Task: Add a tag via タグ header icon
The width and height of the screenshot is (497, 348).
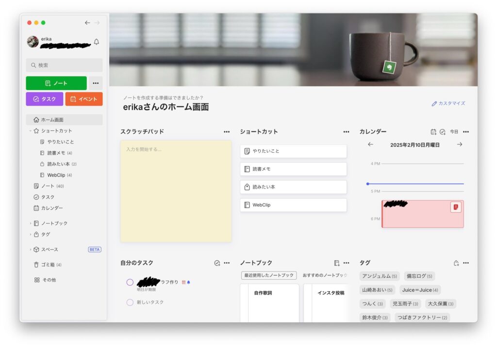Action: pos(456,263)
